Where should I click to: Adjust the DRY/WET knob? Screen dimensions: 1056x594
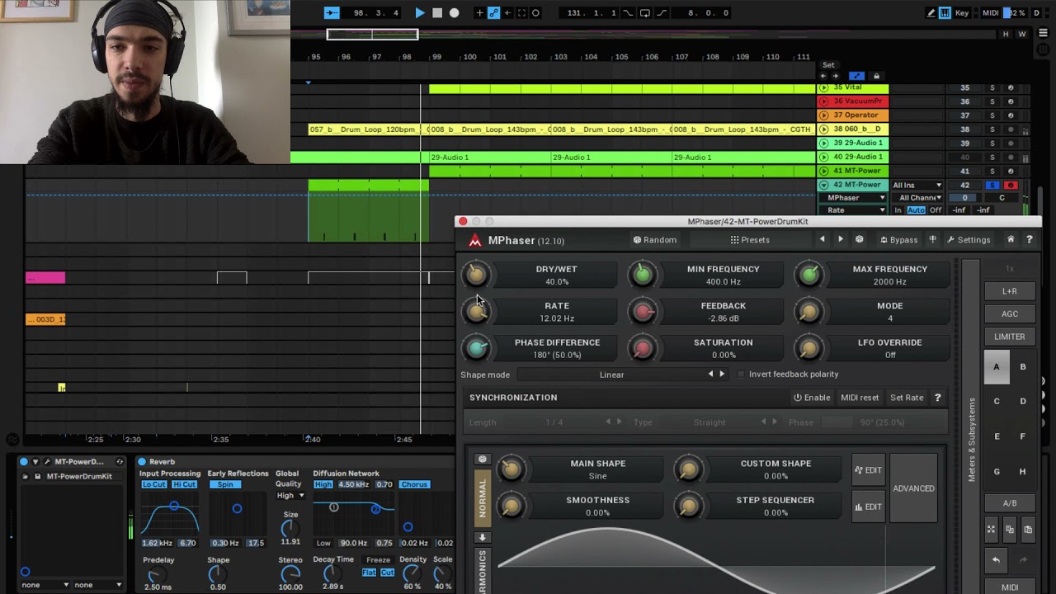[477, 275]
